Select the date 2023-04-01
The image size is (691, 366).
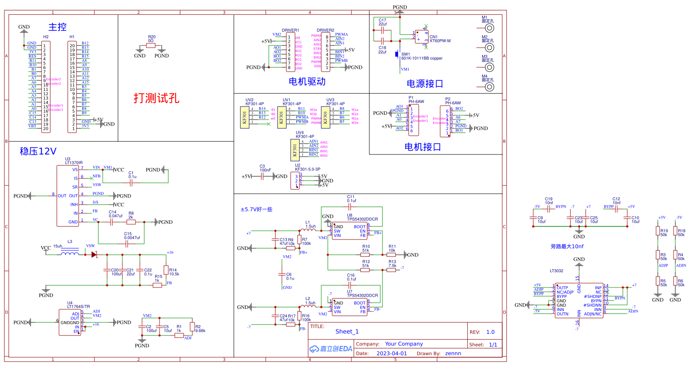[392, 353]
